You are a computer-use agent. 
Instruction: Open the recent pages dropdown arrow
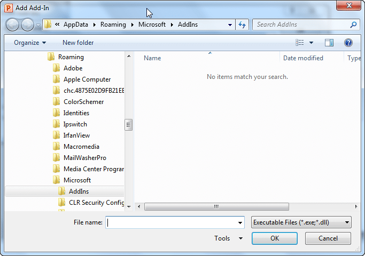tap(38, 25)
